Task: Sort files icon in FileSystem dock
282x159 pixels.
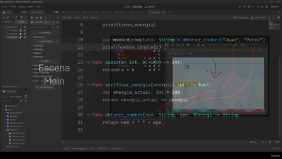Action: pyautogui.click(x=26, y=101)
